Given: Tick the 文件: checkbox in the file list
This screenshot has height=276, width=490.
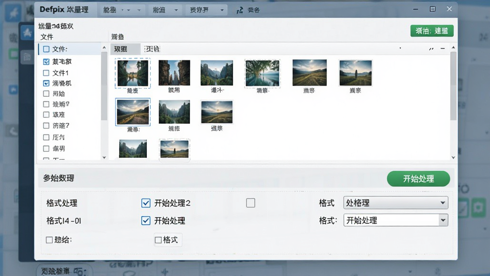Looking at the screenshot, I should (x=46, y=49).
